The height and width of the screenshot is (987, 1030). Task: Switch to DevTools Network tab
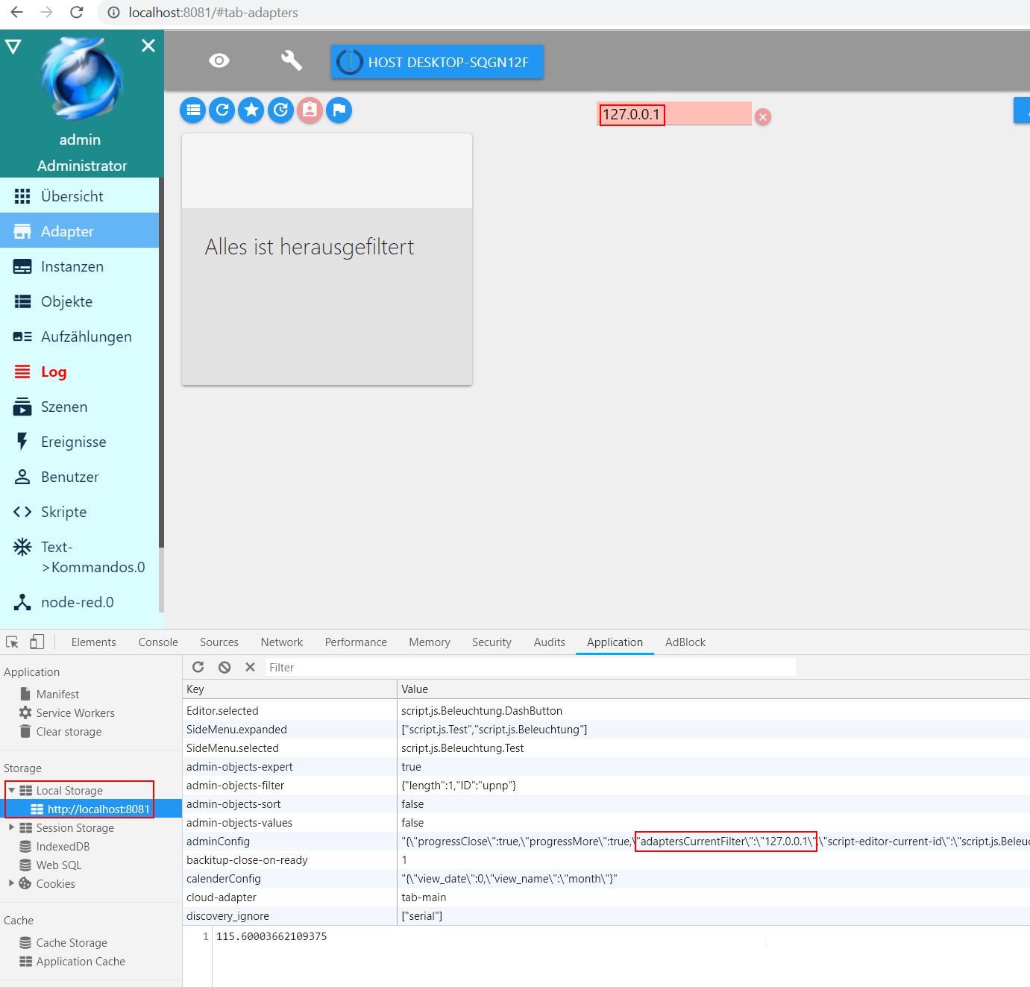tap(282, 642)
